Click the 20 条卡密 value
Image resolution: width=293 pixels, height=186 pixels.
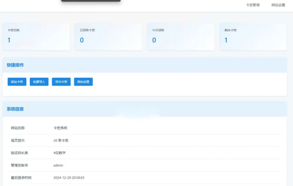pos(61,140)
